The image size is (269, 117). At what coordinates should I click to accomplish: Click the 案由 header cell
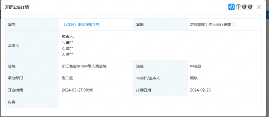160,24
